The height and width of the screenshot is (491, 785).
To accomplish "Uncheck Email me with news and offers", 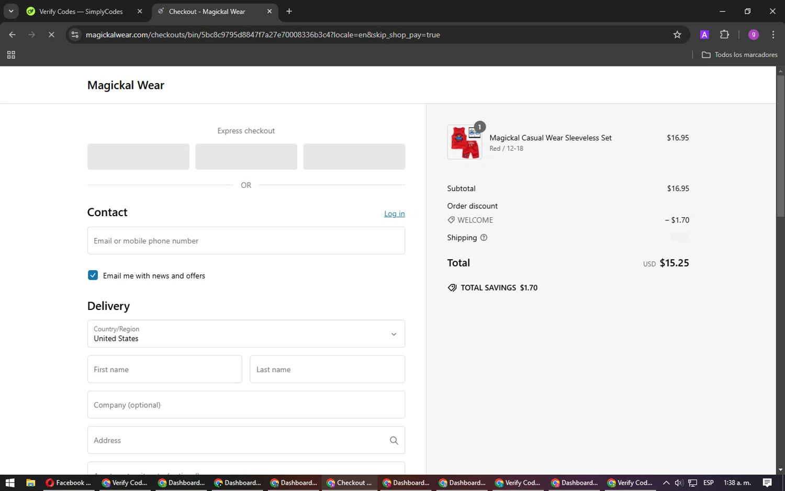I will click(x=93, y=275).
